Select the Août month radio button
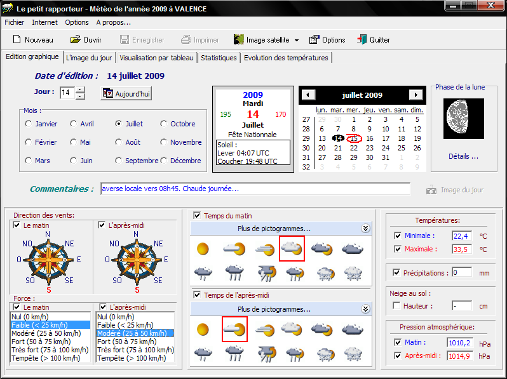507x379 pixels. click(x=119, y=142)
